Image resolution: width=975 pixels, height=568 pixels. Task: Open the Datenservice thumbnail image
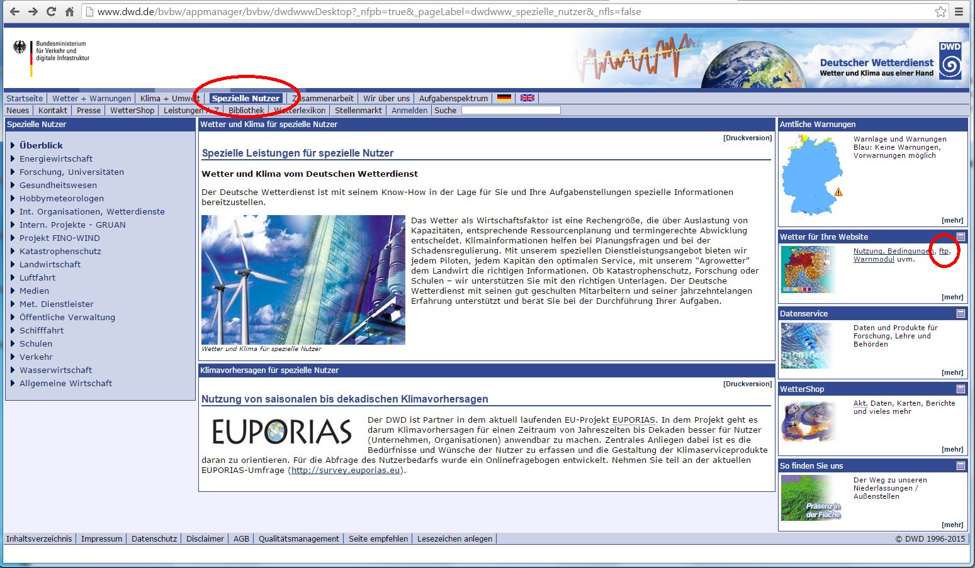pos(808,345)
